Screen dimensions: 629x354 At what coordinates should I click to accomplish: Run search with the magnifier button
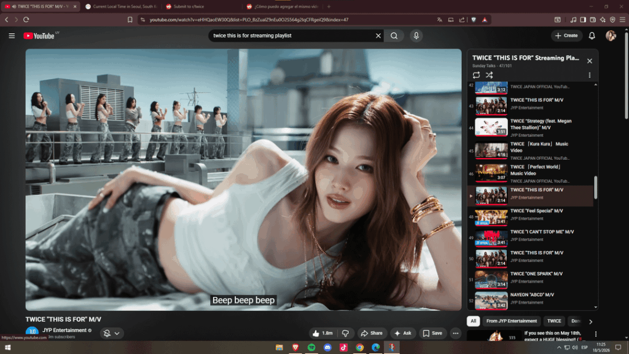coord(394,36)
